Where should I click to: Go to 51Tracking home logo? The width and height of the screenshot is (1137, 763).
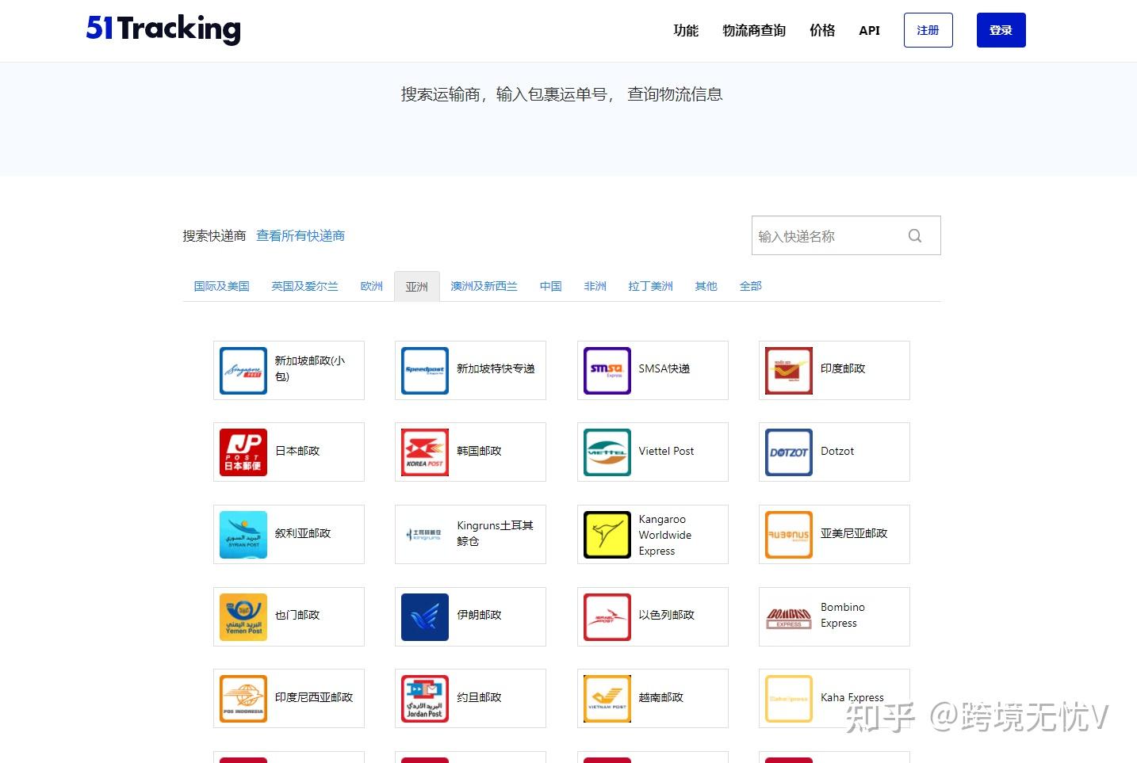(x=163, y=29)
